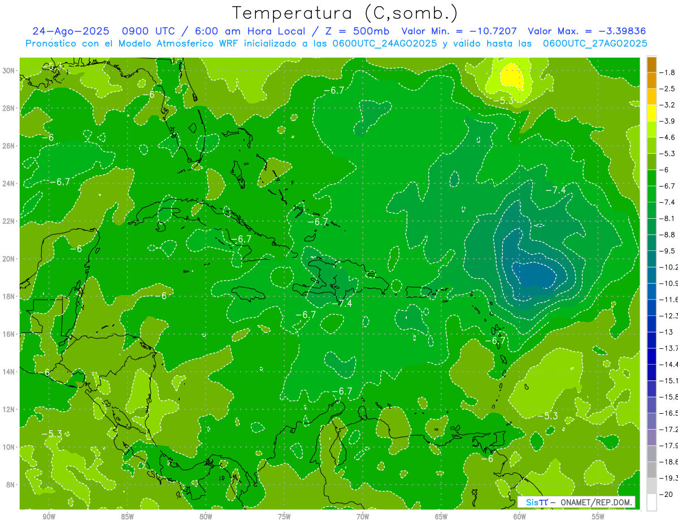Image resolution: width=678 pixels, height=524 pixels.
Task: Click the '-11.6' colorbar label
Action: [668, 300]
